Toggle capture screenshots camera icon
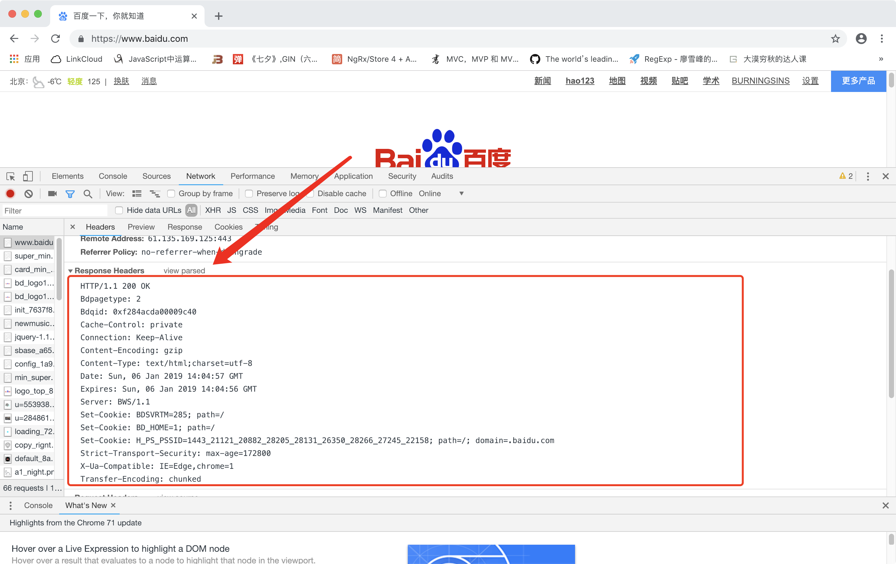This screenshot has width=896, height=564. [52, 194]
